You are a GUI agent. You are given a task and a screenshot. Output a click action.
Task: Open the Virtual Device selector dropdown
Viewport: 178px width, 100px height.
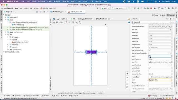tap(118, 8)
